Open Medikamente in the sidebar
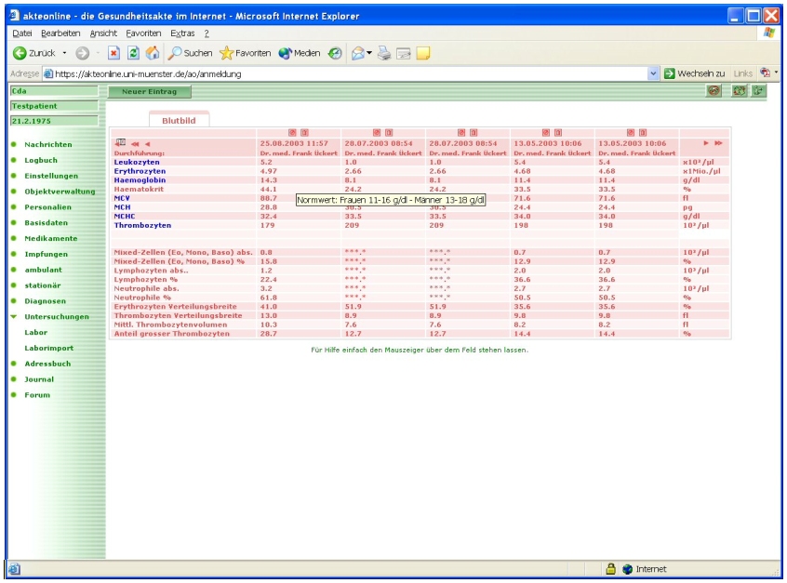 [50, 238]
